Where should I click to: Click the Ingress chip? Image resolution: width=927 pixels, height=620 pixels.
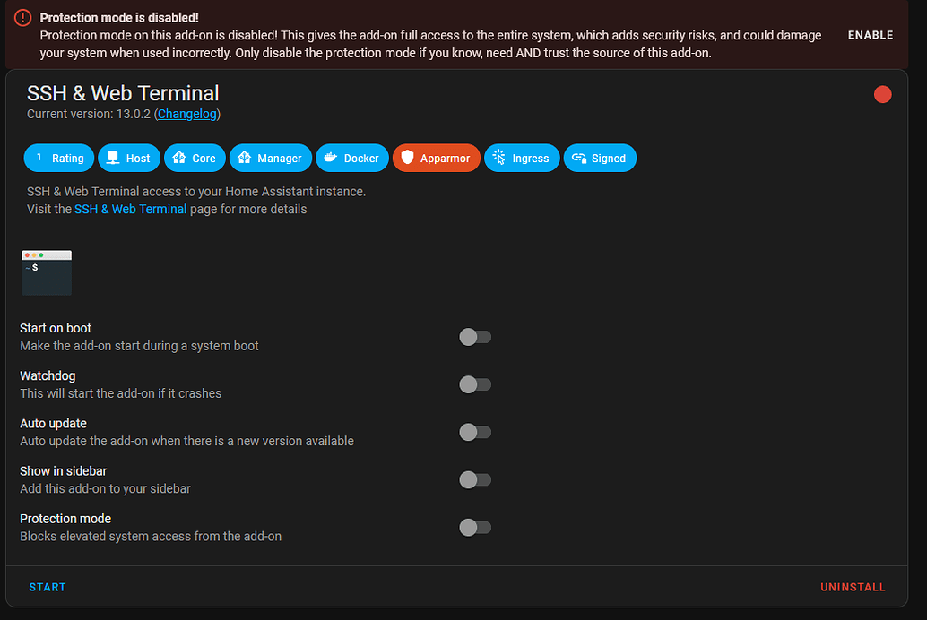[522, 159]
